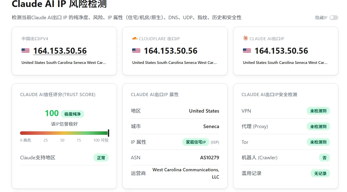Click the IP 属性 row label

(139, 142)
